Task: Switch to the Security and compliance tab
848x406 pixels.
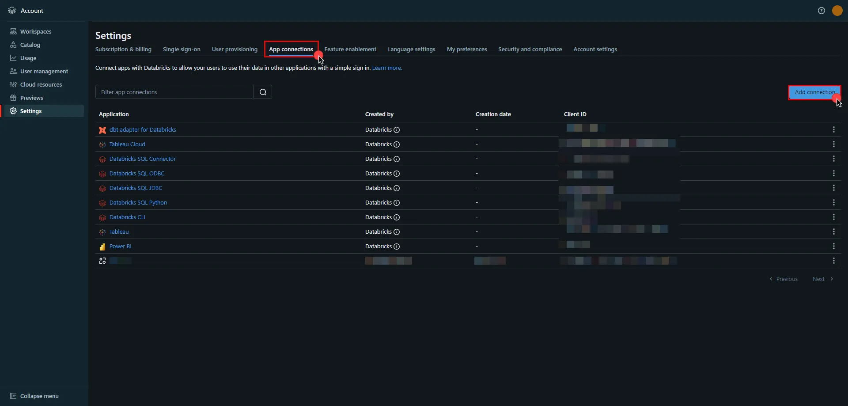Action: point(530,49)
